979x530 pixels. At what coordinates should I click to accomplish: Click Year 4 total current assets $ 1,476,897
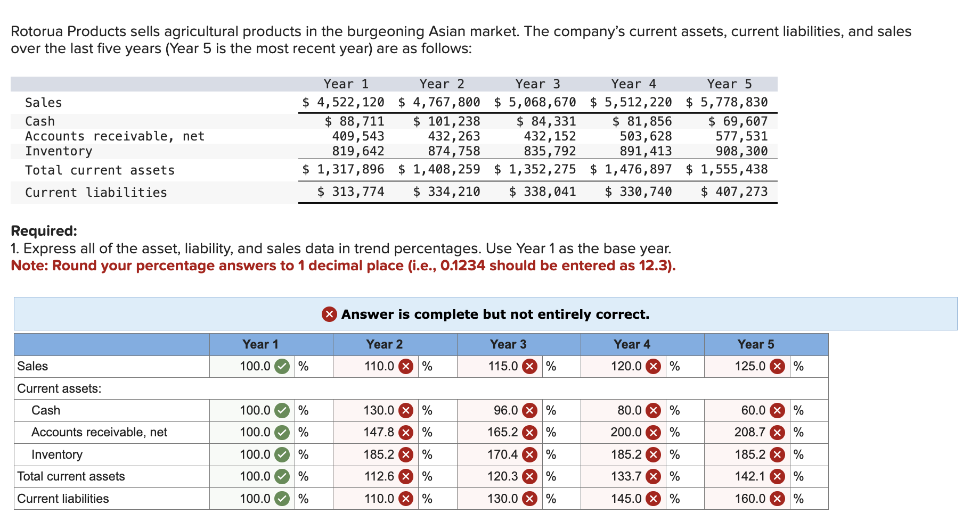[631, 170]
